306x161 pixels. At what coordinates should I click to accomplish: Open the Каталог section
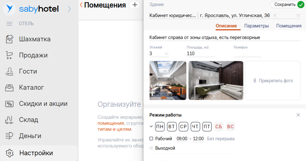coord(31,88)
